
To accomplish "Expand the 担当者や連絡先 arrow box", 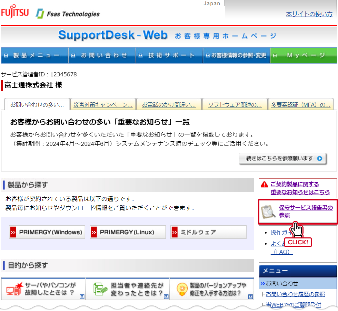I will click(x=166, y=296).
